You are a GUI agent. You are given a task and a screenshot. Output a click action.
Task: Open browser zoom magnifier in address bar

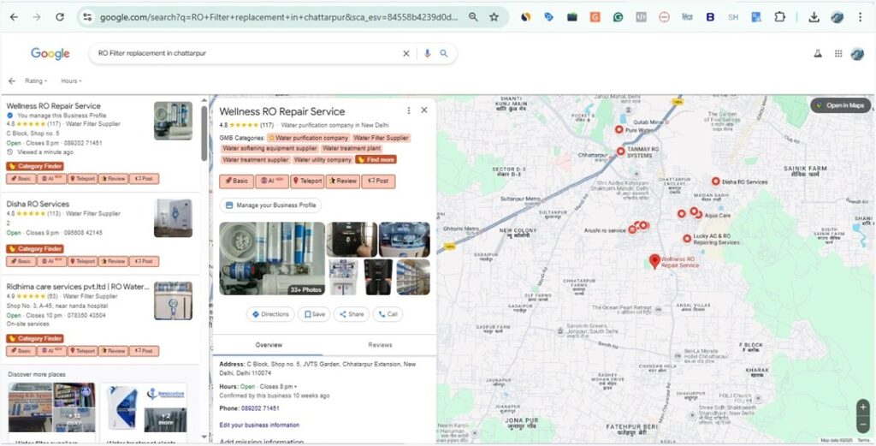tap(473, 17)
